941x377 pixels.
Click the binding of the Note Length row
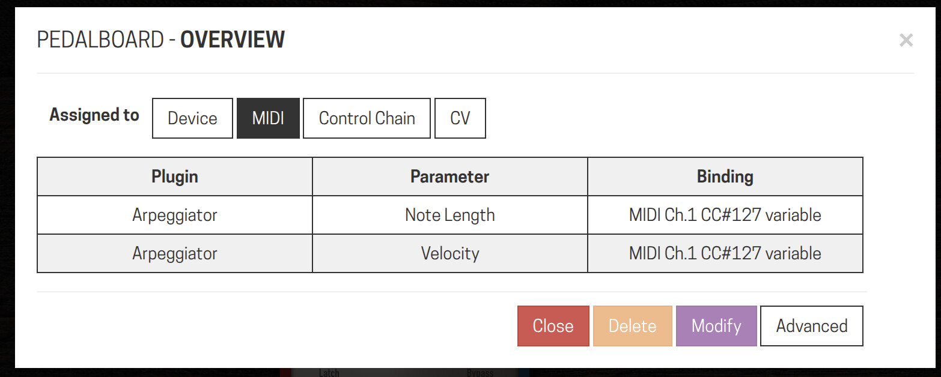tap(725, 215)
